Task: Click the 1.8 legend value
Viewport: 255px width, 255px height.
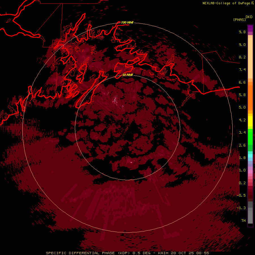Action: coord(242,158)
